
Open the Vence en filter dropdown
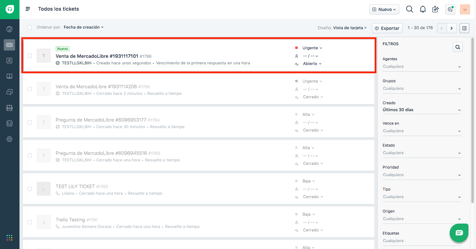[x=422, y=131]
